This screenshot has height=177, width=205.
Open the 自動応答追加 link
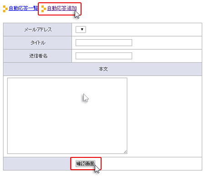point(62,8)
